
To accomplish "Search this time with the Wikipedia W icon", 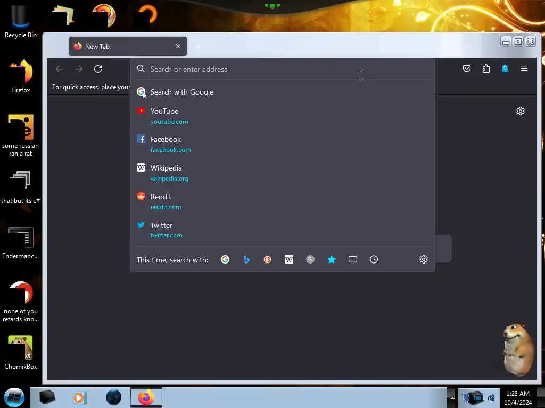I will tap(289, 259).
